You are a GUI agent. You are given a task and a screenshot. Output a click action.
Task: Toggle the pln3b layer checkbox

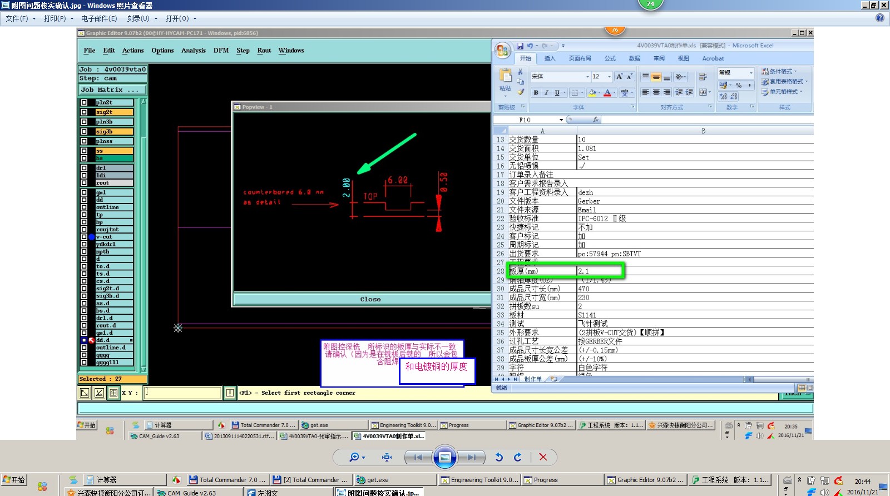click(84, 122)
